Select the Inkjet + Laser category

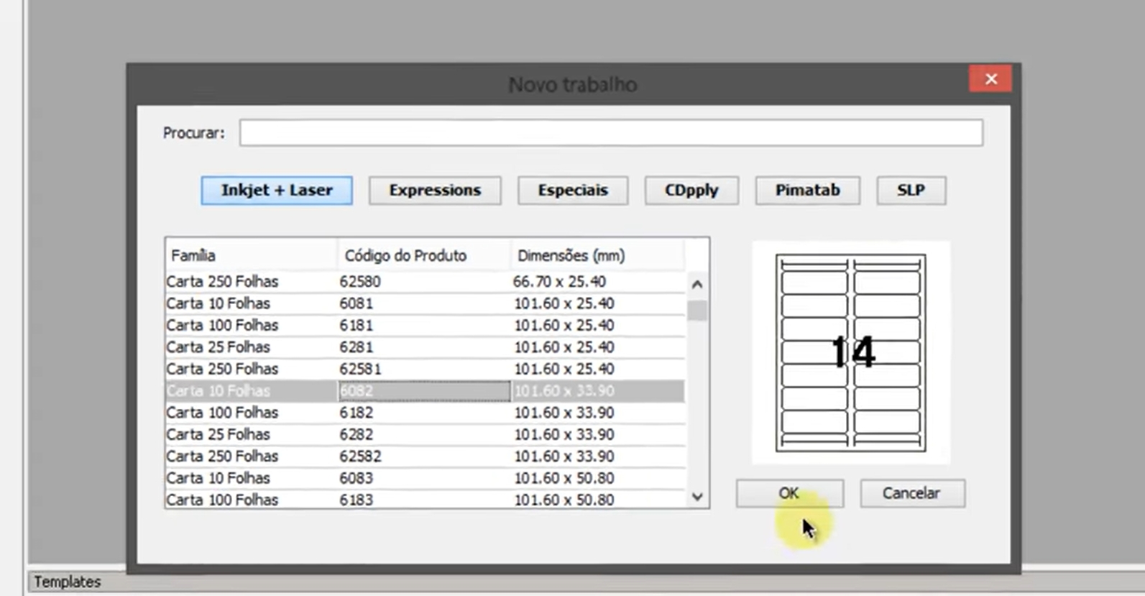coord(277,191)
